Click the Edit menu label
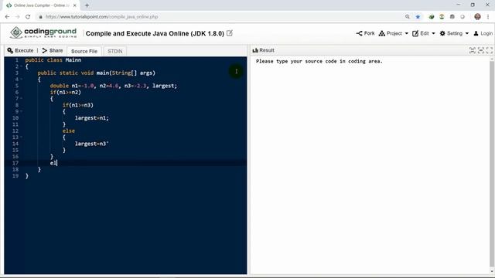This screenshot has height=278, width=495. (425, 33)
